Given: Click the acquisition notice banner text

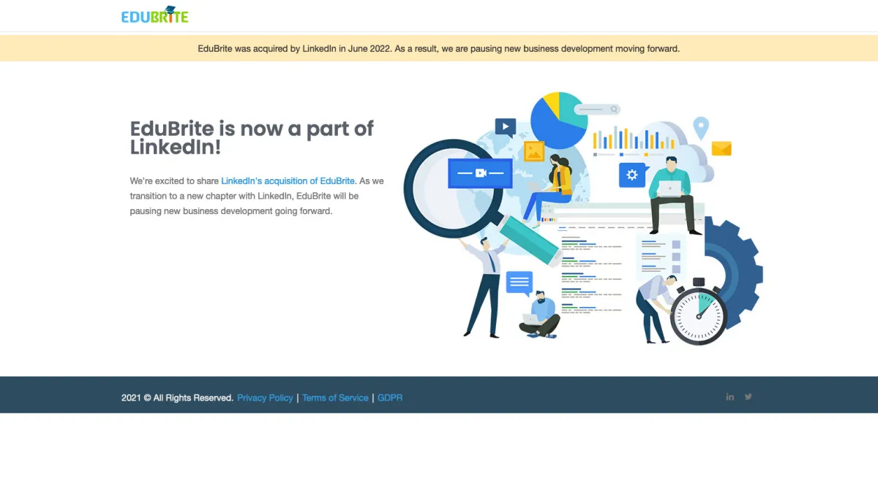Looking at the screenshot, I should tap(439, 49).
